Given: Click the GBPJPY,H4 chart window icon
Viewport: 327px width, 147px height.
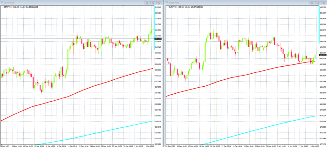Looking at the screenshot, I should (x=3, y=2).
